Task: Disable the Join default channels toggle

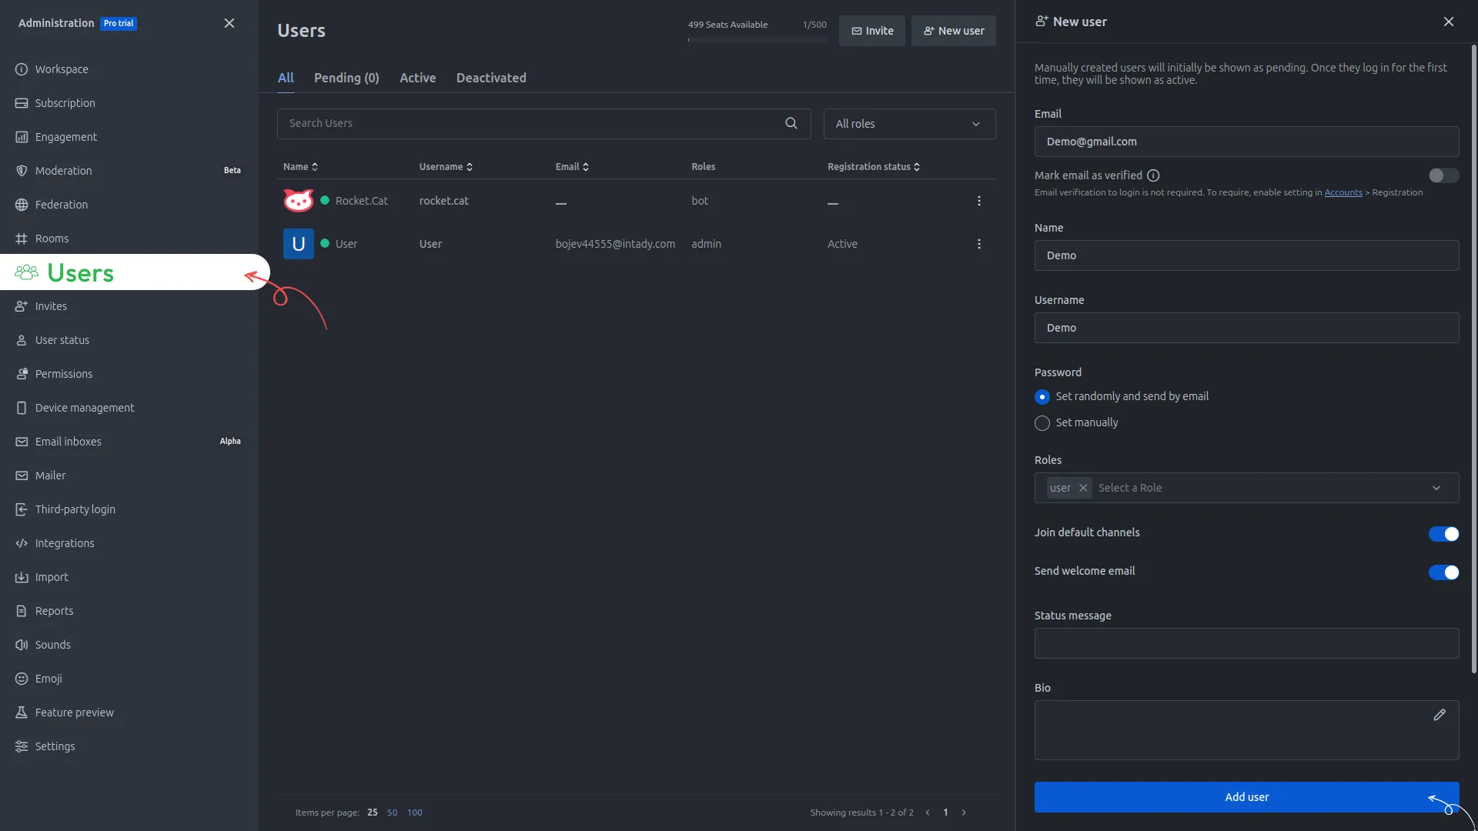Action: click(x=1443, y=534)
